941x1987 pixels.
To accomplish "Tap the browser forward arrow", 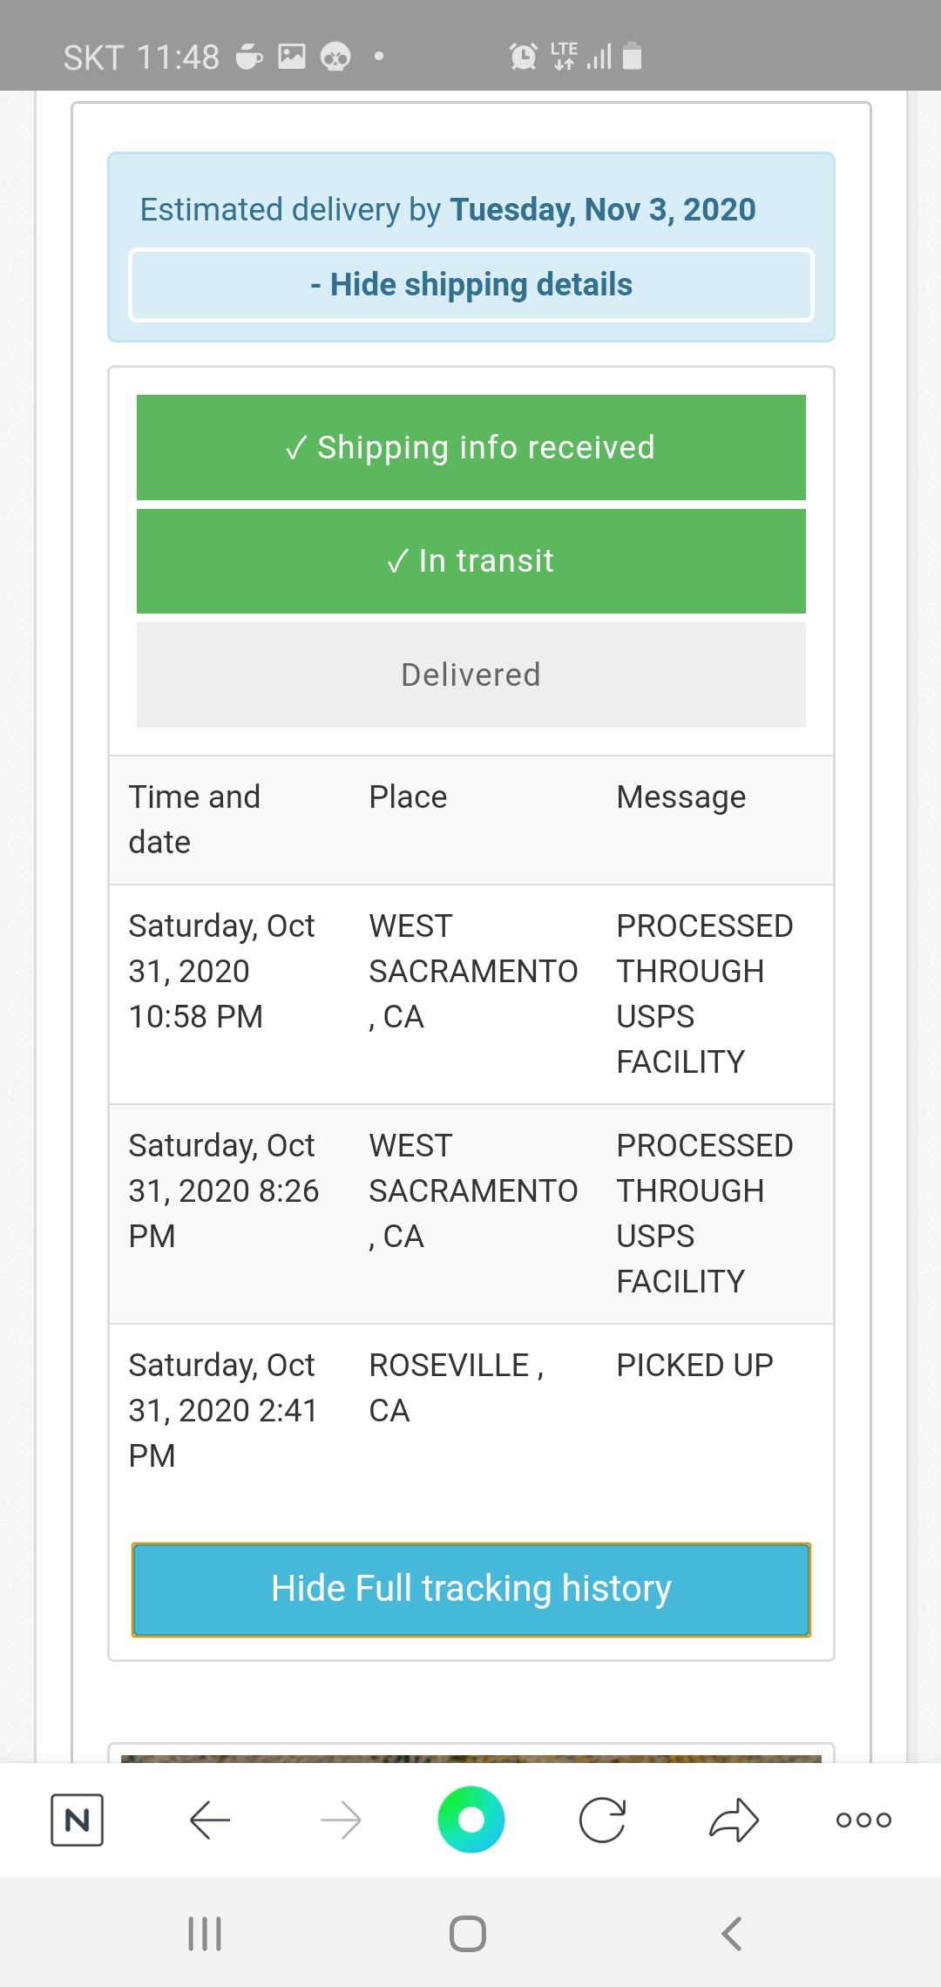I will [x=341, y=1820].
